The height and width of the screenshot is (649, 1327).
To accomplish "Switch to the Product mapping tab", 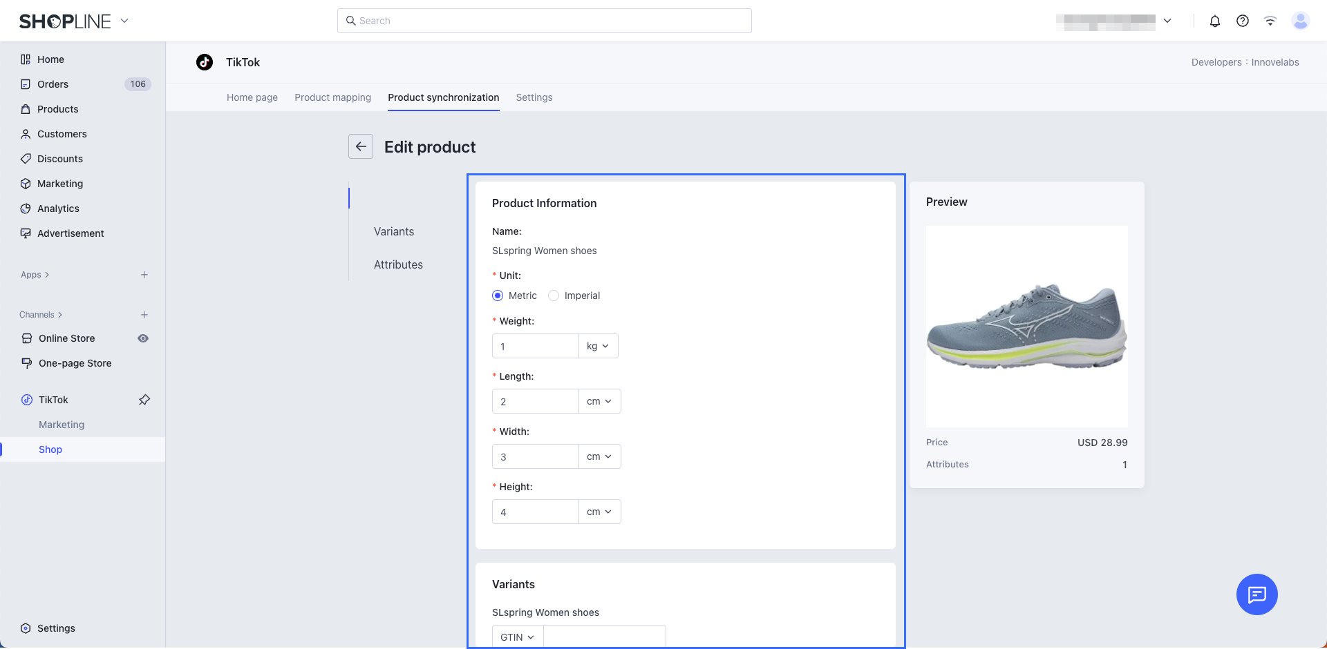I will [x=332, y=97].
